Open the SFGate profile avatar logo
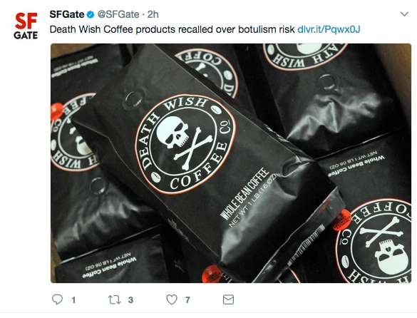This screenshot has width=417, height=318. coord(26,26)
